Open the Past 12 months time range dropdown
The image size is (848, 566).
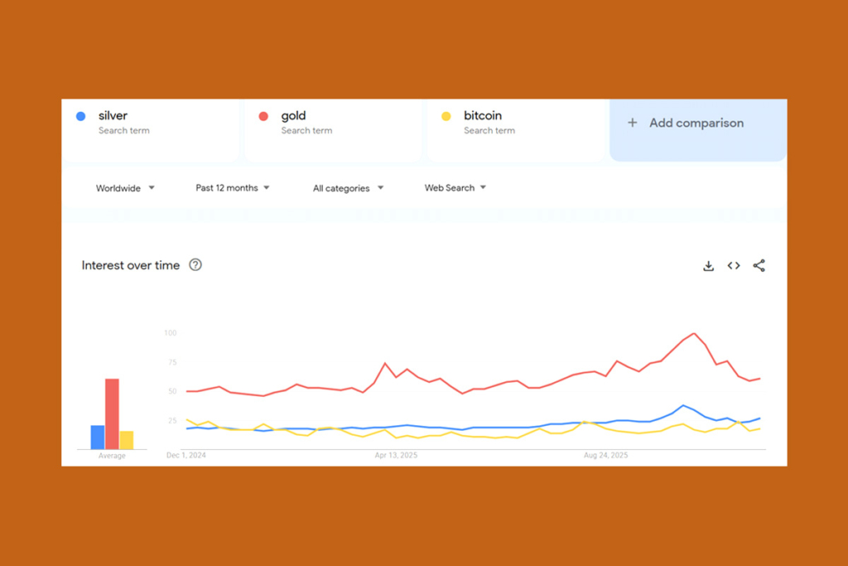(x=233, y=188)
